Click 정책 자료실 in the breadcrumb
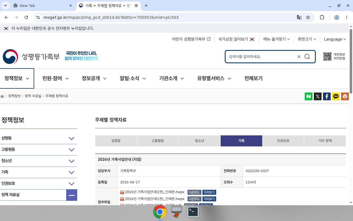Screen dimensions: 353x221 [33, 96]
